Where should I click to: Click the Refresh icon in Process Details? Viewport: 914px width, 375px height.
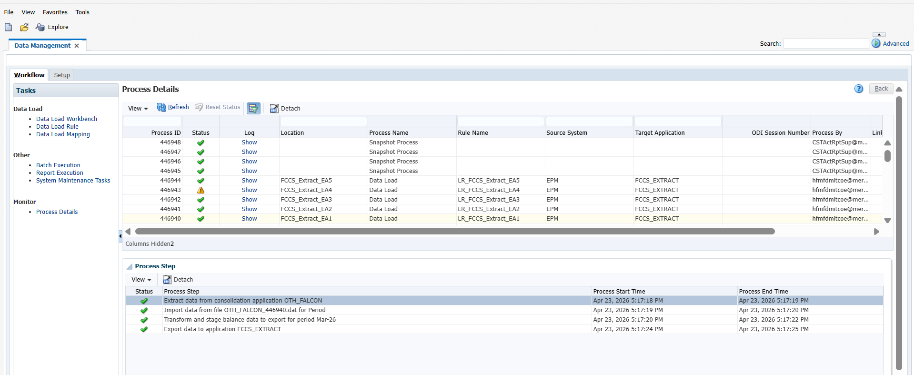(x=161, y=108)
